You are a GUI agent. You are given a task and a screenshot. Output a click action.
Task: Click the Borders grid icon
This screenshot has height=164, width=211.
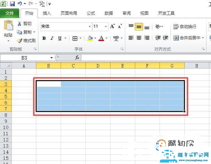coord(75,38)
